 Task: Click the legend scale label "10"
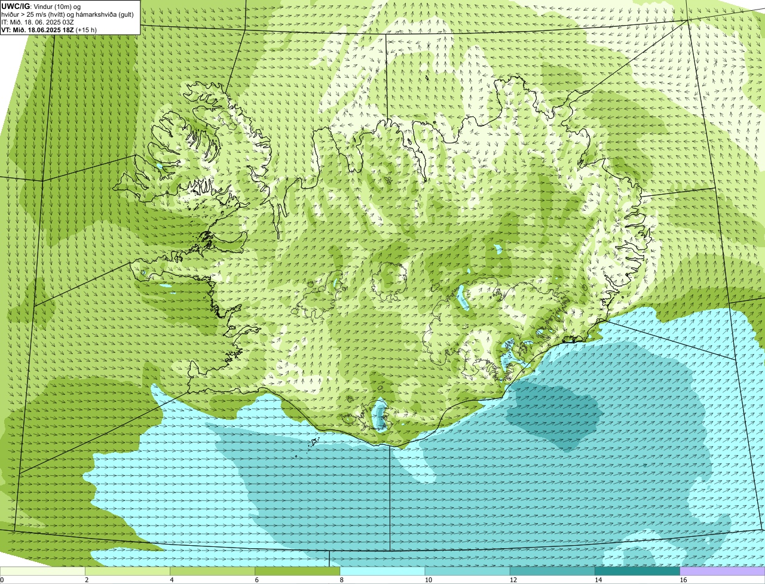pos(428,580)
